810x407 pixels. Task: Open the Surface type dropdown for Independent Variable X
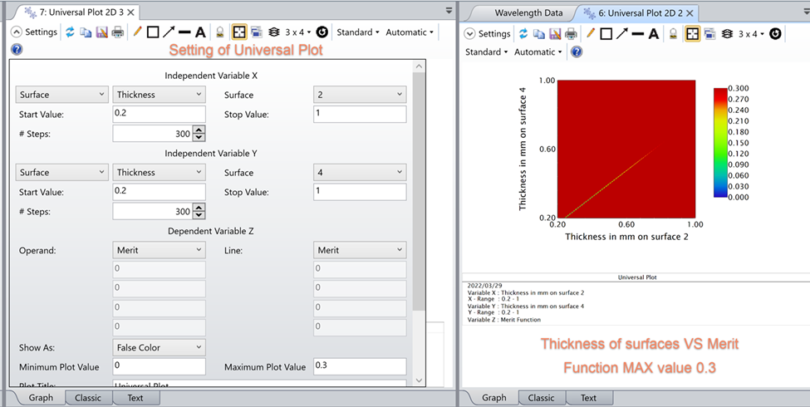pos(62,95)
